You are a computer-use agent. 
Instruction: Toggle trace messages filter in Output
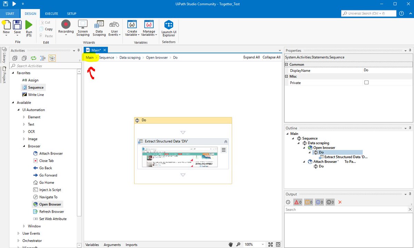tap(330, 202)
